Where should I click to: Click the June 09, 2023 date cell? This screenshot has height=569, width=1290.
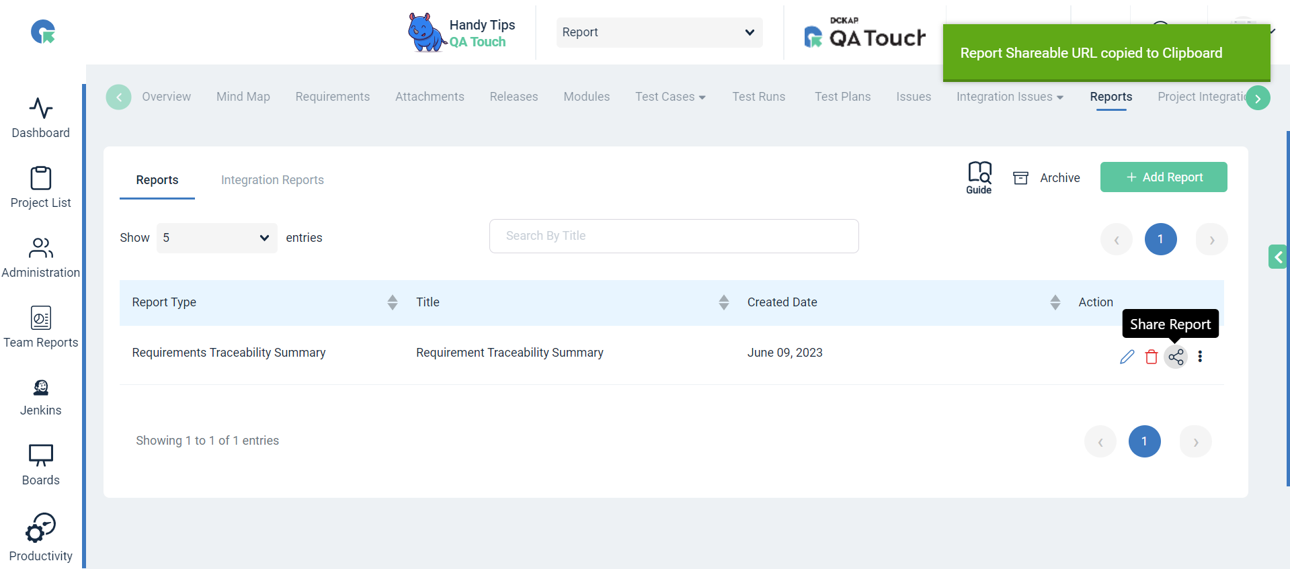pos(785,353)
